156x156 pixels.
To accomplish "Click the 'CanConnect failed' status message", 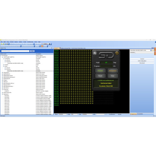I will (x=106, y=83).
